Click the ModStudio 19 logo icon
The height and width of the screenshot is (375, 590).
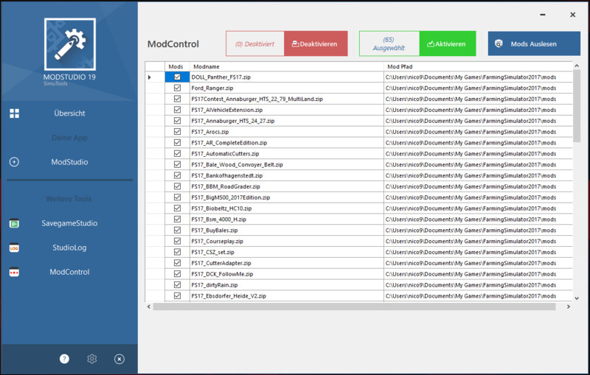[x=69, y=43]
